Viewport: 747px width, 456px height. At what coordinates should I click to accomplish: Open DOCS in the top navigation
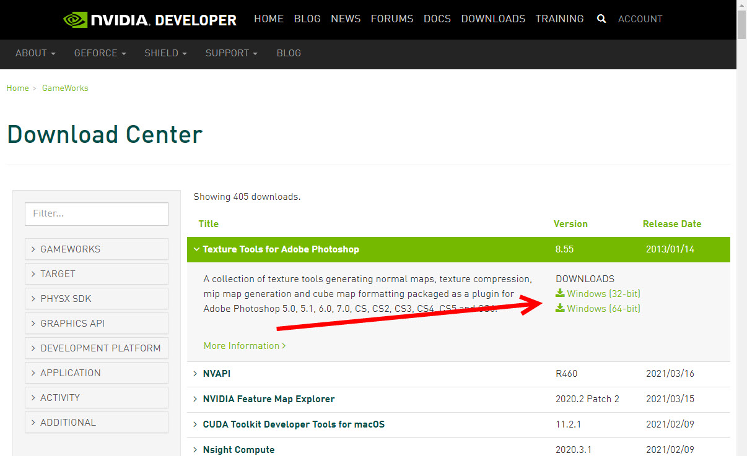pyautogui.click(x=437, y=19)
